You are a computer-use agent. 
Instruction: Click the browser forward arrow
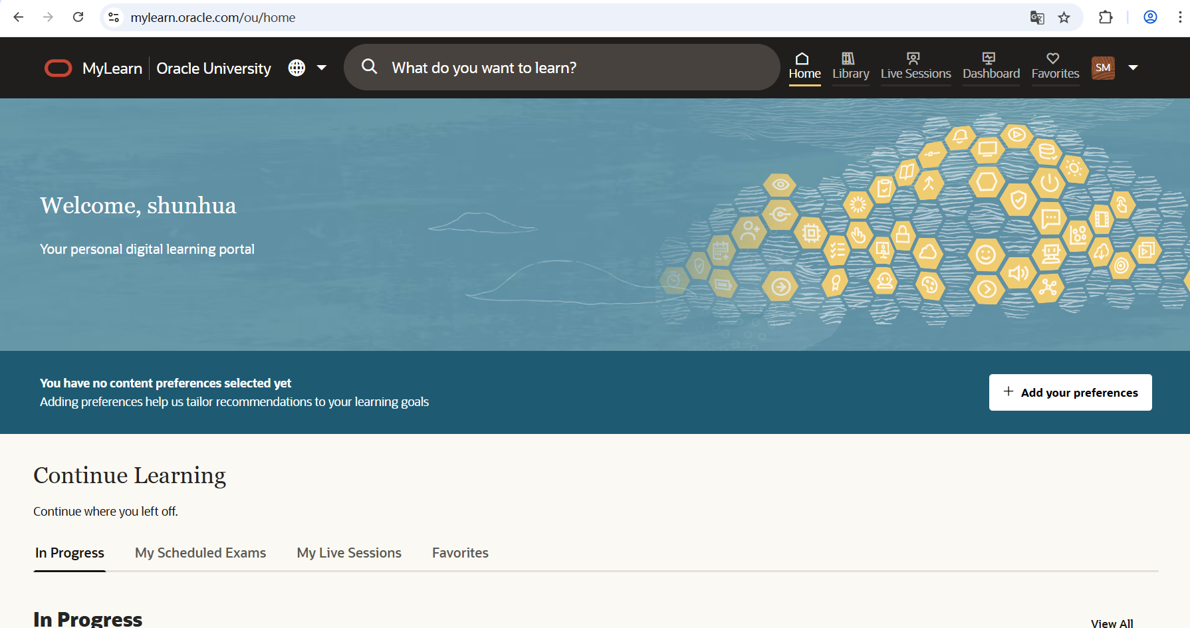pyautogui.click(x=48, y=17)
